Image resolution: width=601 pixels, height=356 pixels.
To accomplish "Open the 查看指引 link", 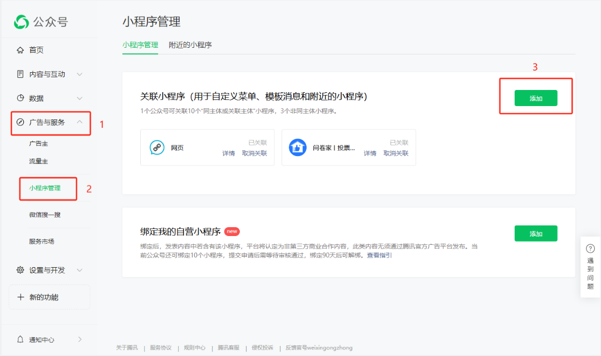I will 379,255.
